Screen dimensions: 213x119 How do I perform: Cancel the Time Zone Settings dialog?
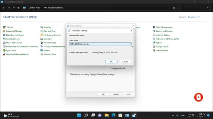[x=125, y=61]
